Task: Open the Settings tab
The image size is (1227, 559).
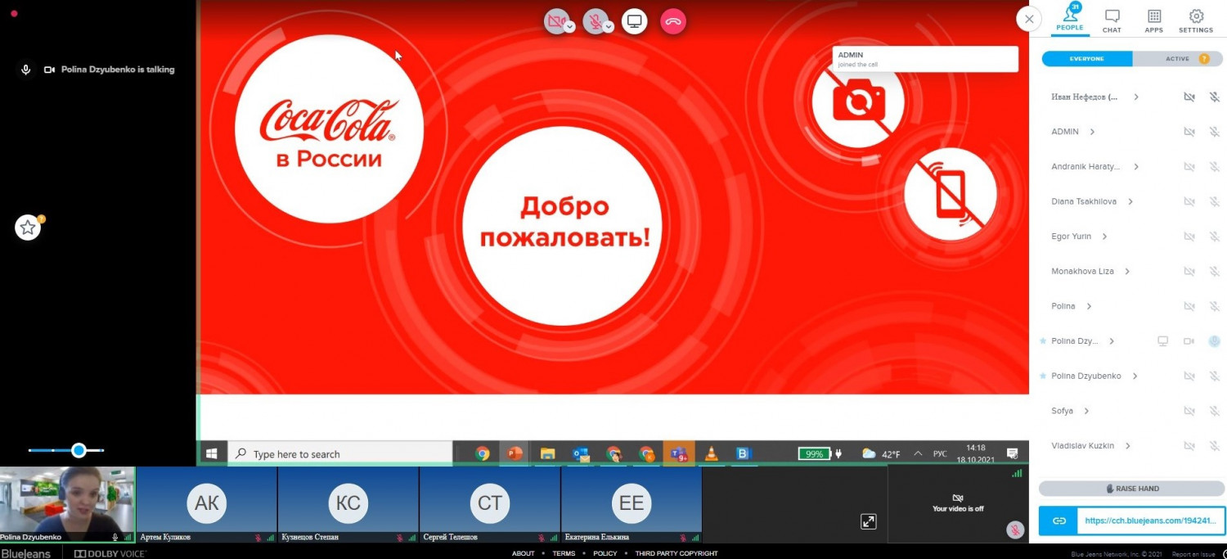Action: point(1196,21)
